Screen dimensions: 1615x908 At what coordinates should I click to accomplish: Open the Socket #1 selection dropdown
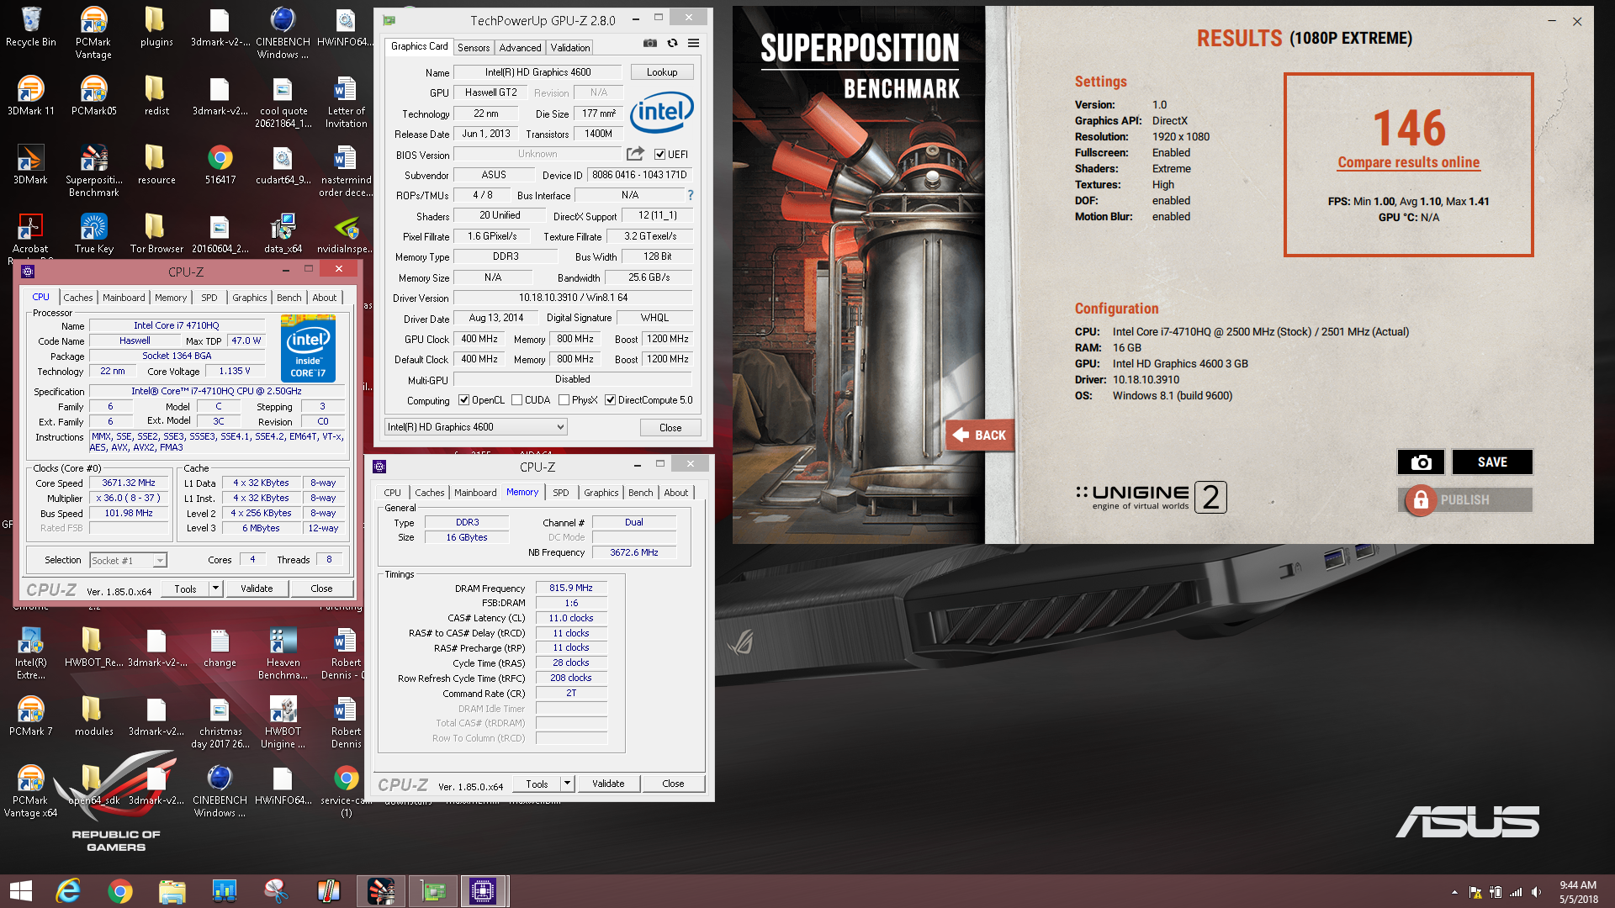tap(128, 560)
